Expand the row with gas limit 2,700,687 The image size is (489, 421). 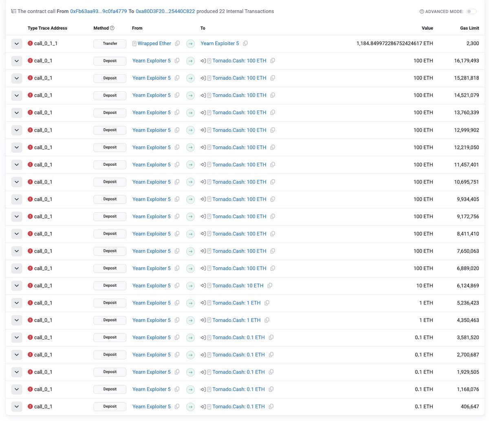[x=17, y=355]
